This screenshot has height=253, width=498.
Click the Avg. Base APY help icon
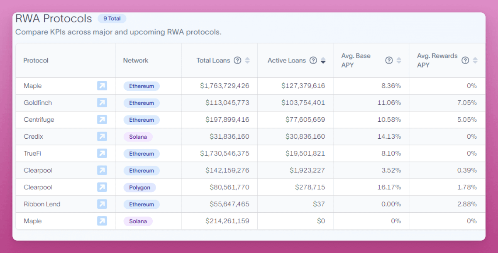click(389, 60)
